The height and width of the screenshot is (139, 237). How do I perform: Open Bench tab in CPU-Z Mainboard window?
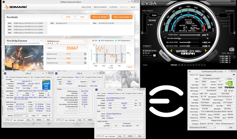coord(135,93)
